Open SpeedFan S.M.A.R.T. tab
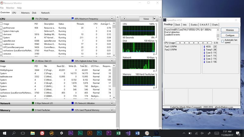244x137 pixels. [x=205, y=25]
